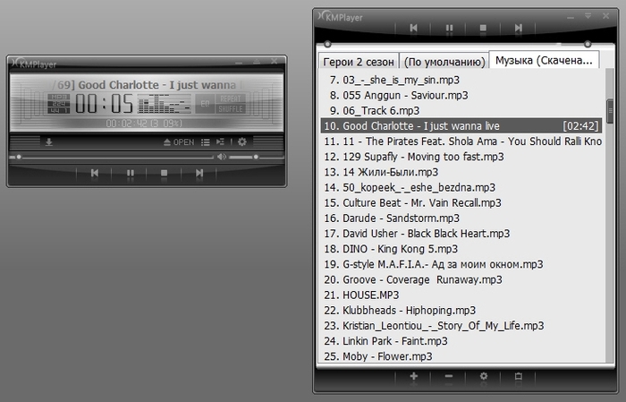Click the volume slider knob
626x402 pixels.
[x=256, y=157]
